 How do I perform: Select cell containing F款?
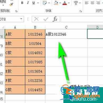click(x=15, y=80)
